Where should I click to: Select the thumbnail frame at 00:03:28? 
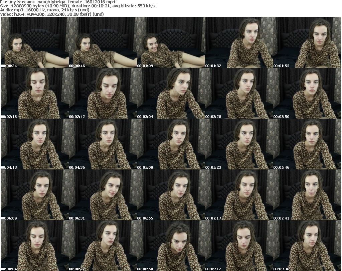[x=239, y=93]
